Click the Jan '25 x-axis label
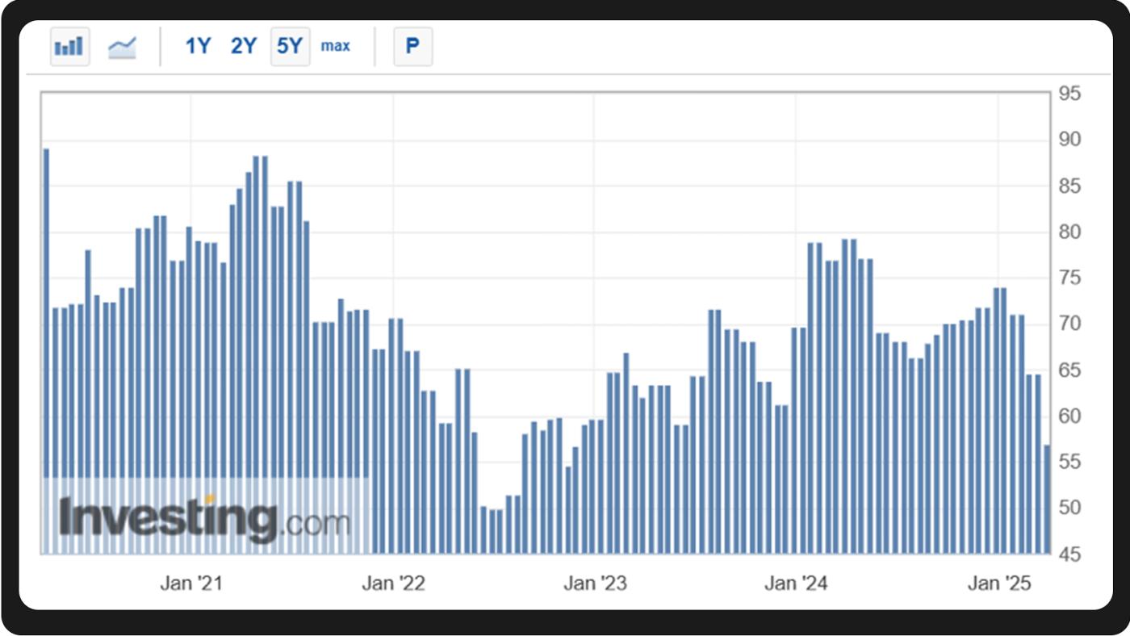This screenshot has height=636, width=1130. tap(998, 584)
